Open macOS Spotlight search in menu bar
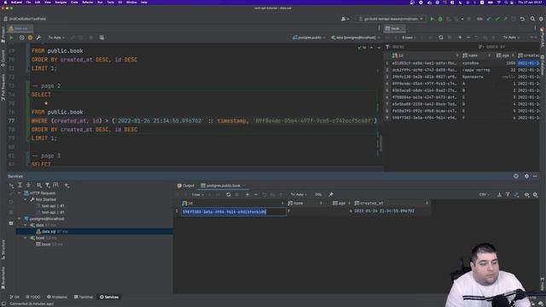This screenshot has height=307, width=546. coord(506,2)
